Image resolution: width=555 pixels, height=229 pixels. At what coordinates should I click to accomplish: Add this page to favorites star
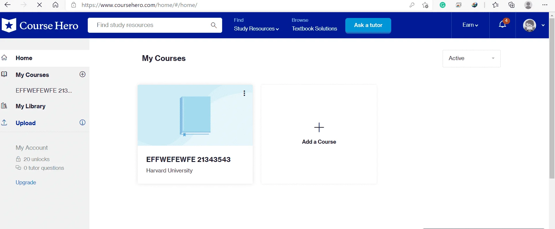(x=425, y=5)
